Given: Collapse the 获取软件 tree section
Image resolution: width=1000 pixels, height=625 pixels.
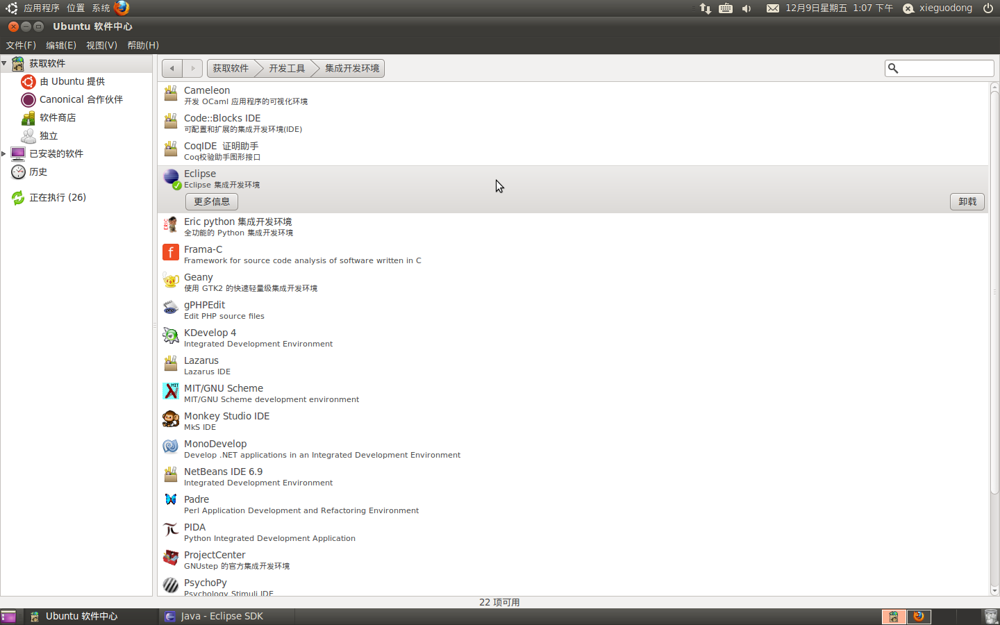Looking at the screenshot, I should pyautogui.click(x=4, y=63).
